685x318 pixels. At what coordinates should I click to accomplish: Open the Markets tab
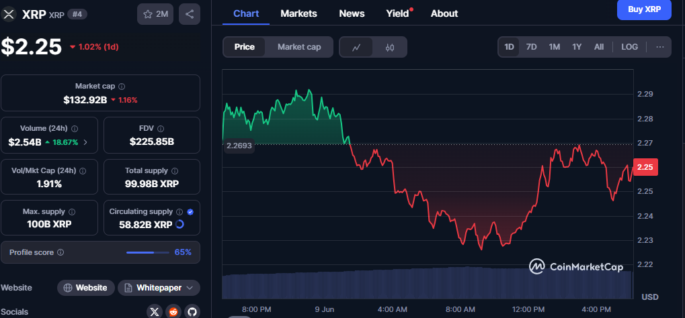[299, 13]
